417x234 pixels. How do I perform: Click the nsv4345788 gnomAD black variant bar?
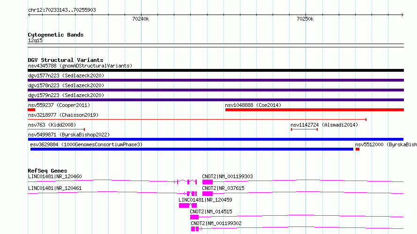(x=216, y=70)
